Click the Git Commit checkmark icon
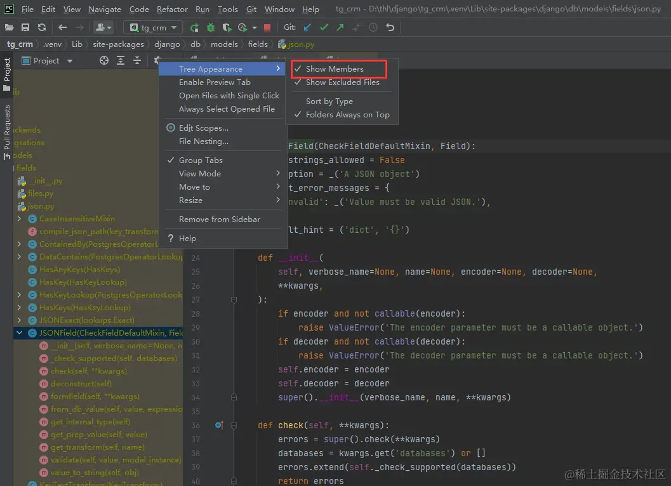Viewport: 671px width, 486px height. pos(324,28)
